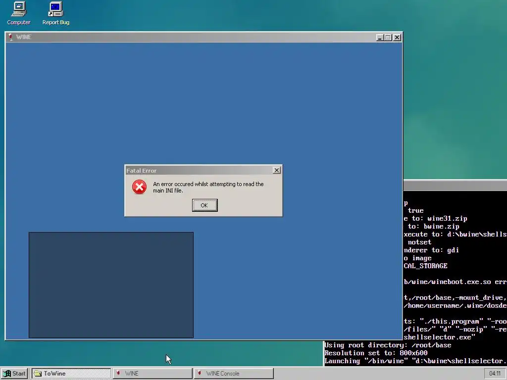Click the folder icon on ToWine taskbar item
The image size is (507, 380).
(38, 374)
